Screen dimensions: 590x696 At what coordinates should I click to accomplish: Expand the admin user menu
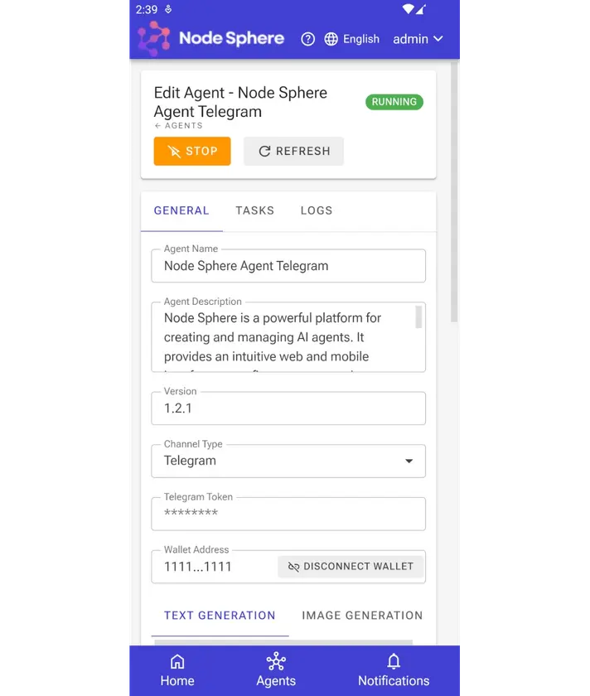418,39
